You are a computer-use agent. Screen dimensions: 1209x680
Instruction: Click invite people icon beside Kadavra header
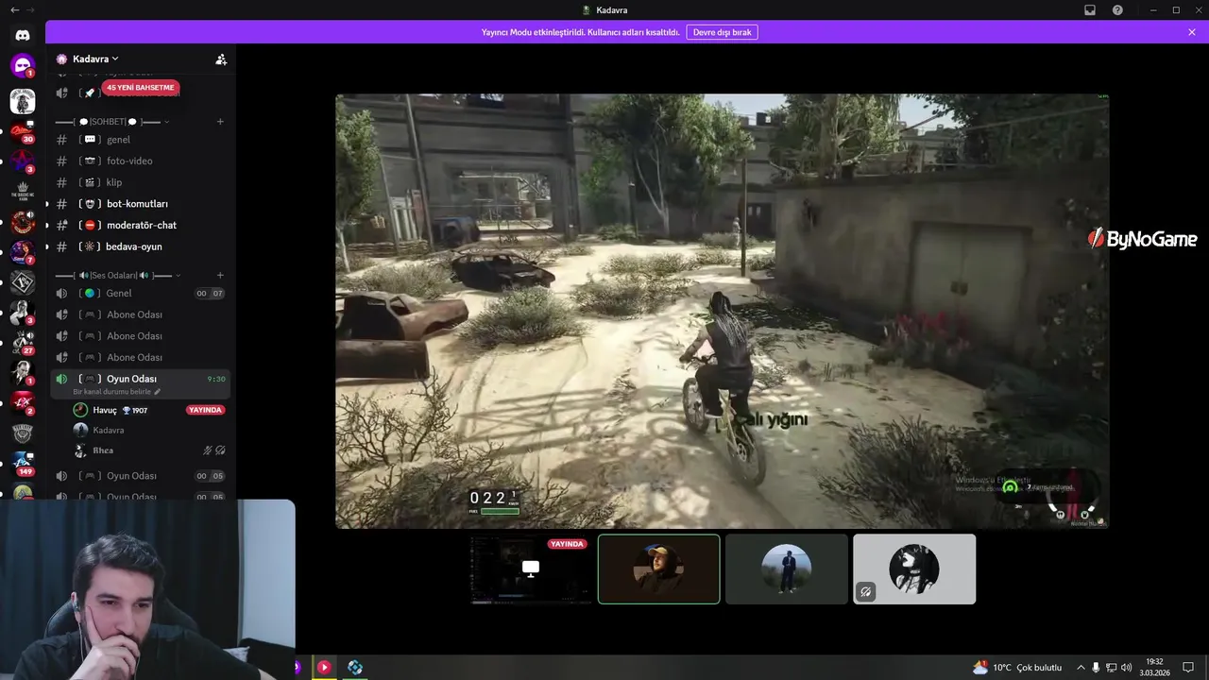[x=221, y=59]
